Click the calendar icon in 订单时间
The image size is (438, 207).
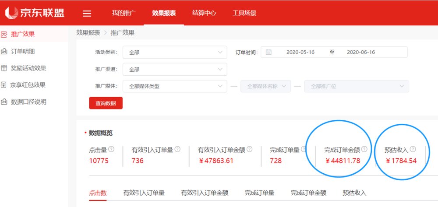[x=268, y=52]
